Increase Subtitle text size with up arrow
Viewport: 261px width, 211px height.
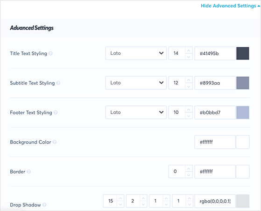point(189,80)
